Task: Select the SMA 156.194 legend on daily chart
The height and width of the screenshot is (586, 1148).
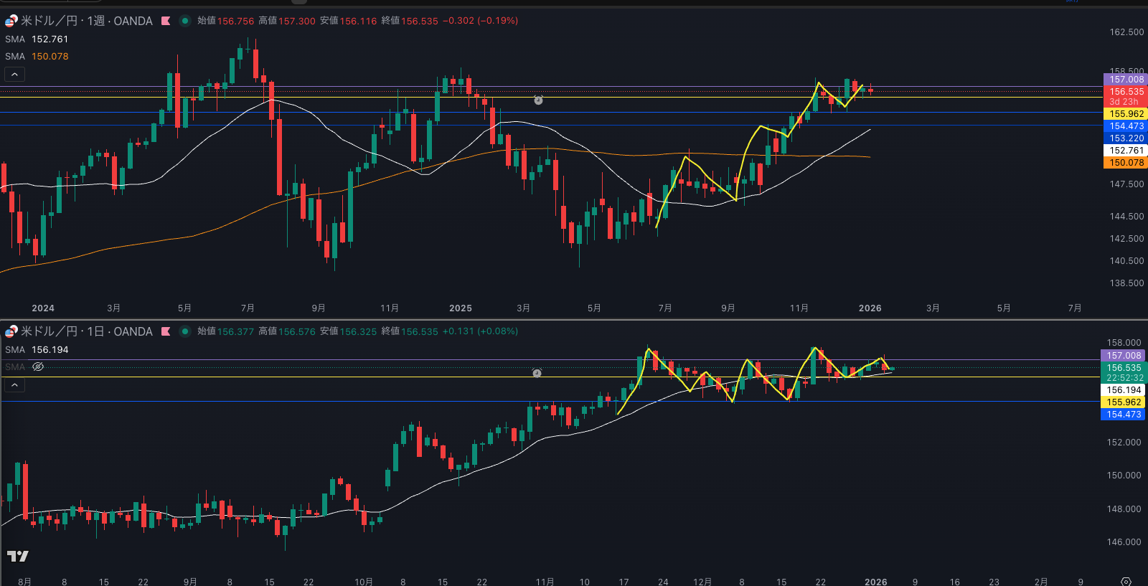Action: 37,350
